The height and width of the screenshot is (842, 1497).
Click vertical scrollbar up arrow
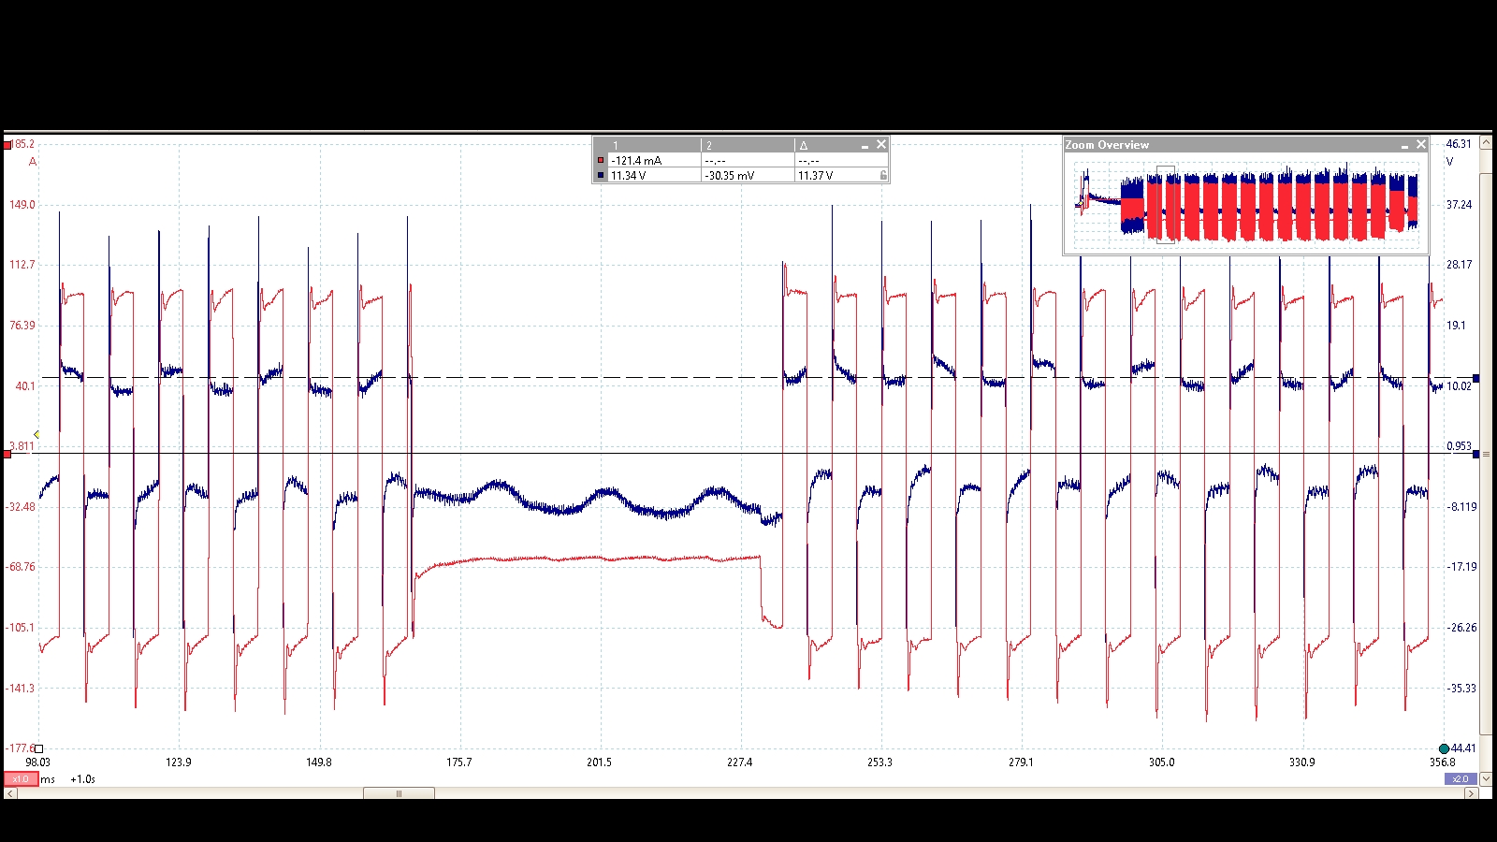tap(1486, 141)
